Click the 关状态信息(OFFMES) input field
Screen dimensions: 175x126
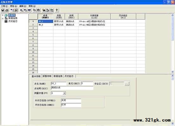71,100
